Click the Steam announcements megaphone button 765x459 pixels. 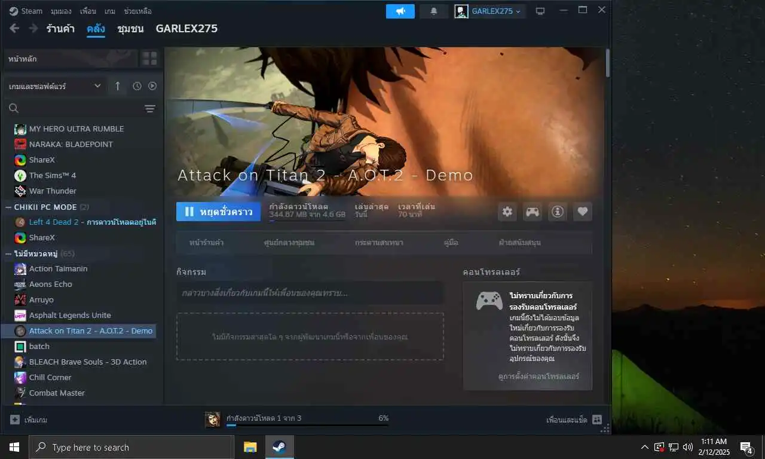[x=400, y=11]
